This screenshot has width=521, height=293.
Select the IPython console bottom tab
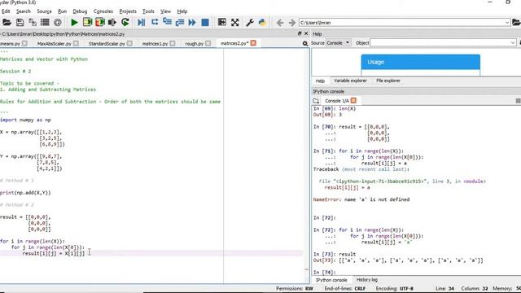pos(331,280)
